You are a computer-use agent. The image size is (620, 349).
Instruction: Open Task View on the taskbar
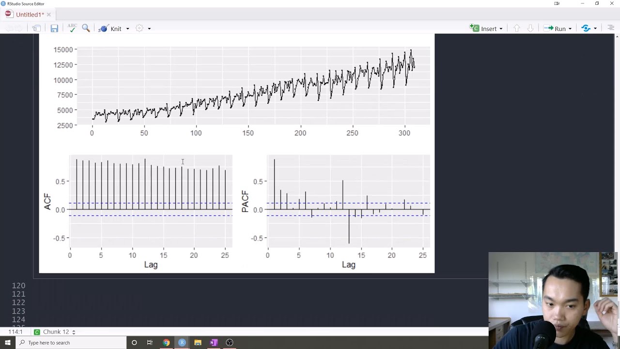point(150,343)
